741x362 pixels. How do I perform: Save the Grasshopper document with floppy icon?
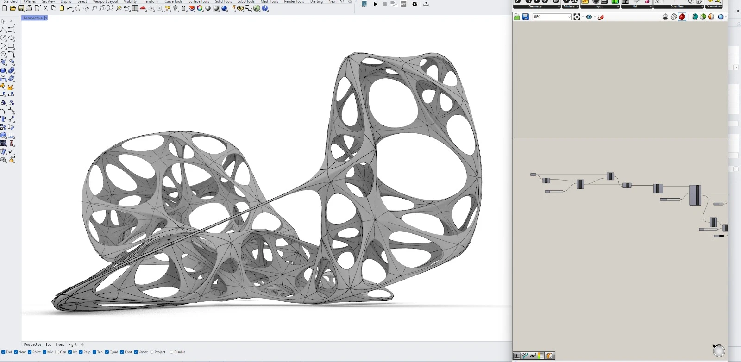[x=526, y=17]
